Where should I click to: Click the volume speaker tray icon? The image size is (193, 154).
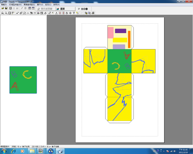[x=175, y=151]
